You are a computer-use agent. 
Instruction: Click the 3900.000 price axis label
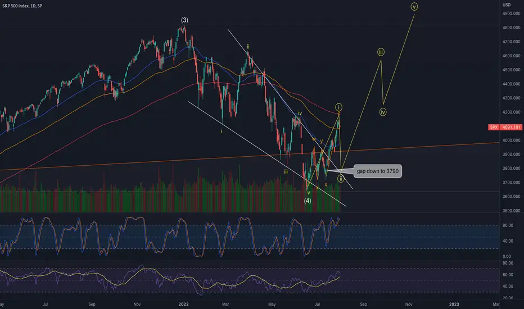pos(511,154)
